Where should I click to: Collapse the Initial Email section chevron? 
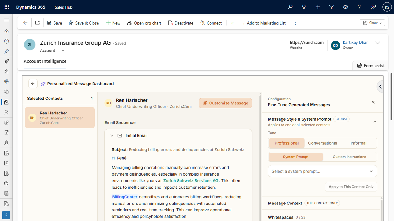tap(112, 136)
